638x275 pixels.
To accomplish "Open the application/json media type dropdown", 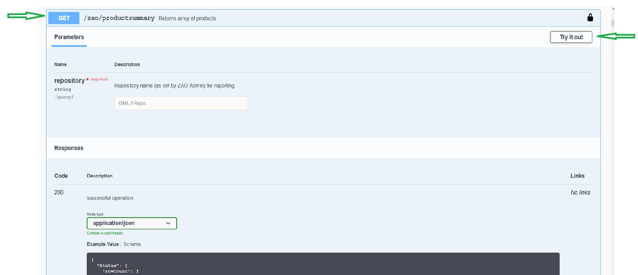I will pyautogui.click(x=132, y=223).
